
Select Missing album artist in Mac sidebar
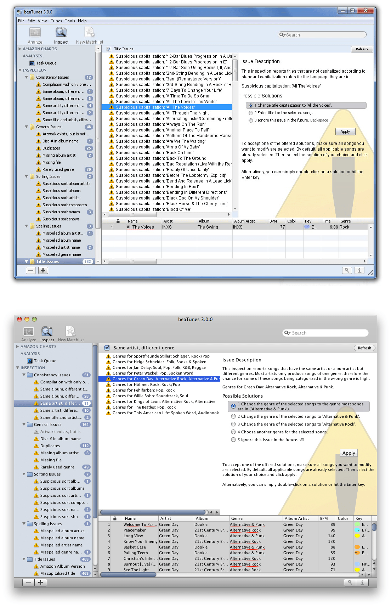(x=59, y=453)
